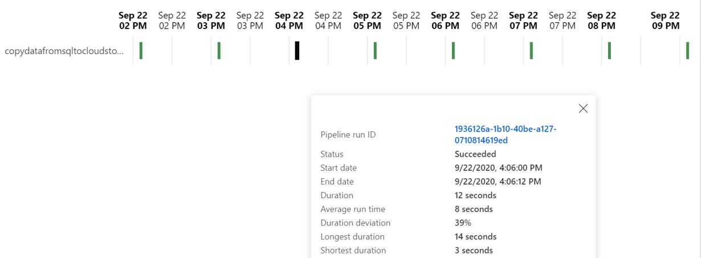Click the green run bar at 7 PM
The image size is (701, 258).
tap(531, 51)
